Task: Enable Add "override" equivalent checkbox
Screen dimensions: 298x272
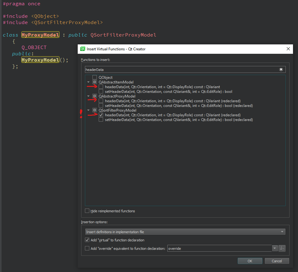Action: 87,248
